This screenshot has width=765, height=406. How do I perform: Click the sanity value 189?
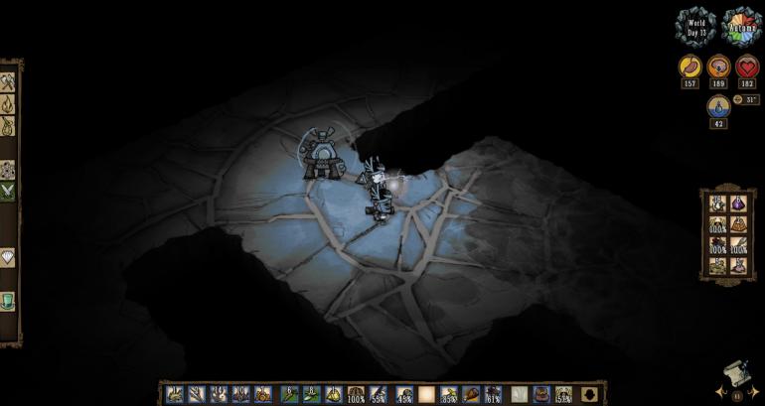(718, 83)
